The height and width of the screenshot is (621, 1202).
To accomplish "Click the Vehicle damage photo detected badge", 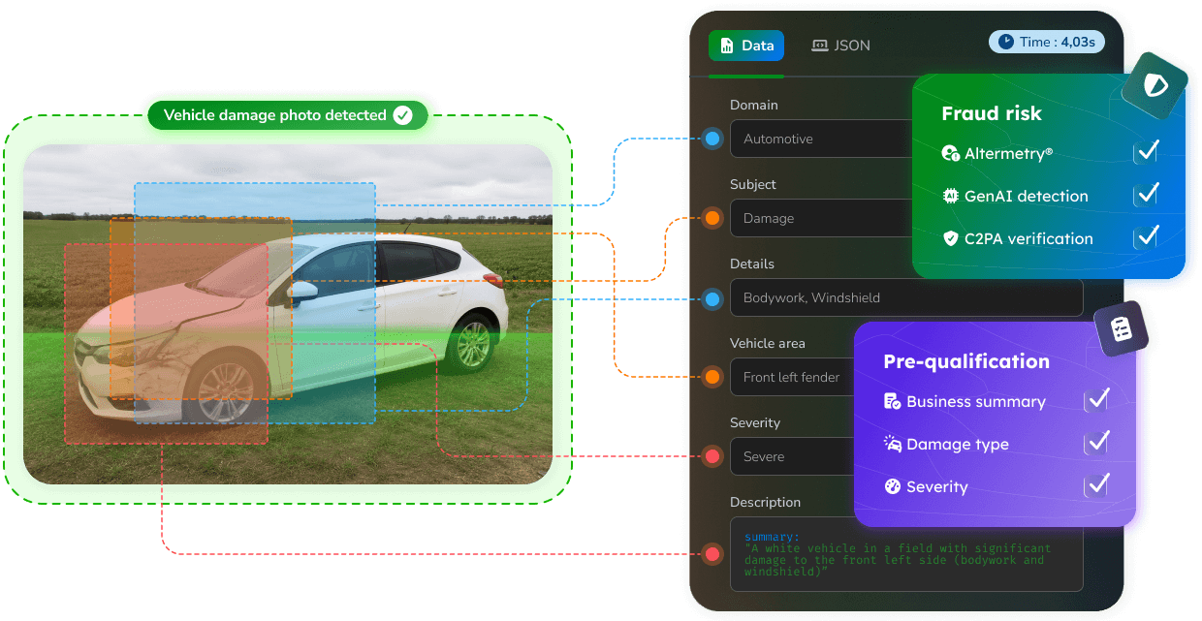I will [x=288, y=115].
